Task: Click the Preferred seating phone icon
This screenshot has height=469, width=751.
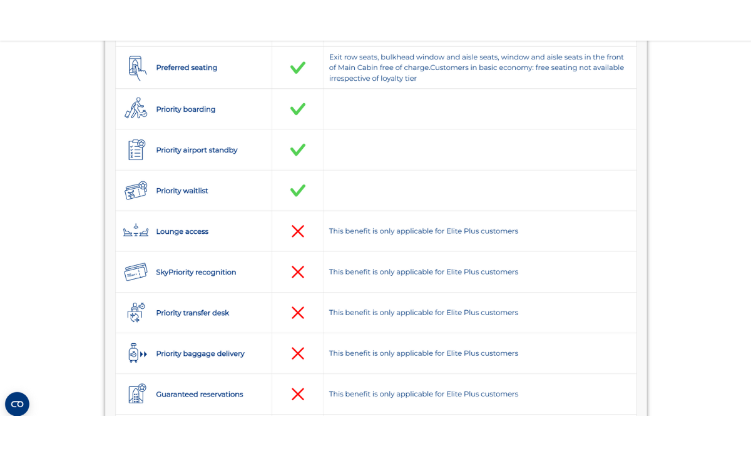Action: [x=136, y=68]
